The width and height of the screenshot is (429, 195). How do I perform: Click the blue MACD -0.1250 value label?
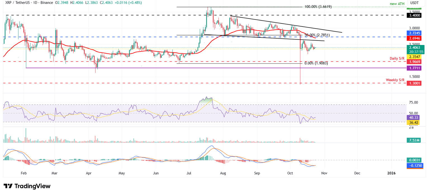coord(415,165)
